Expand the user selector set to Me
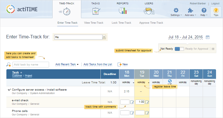The width and height of the screenshot is (223, 118). (x=104, y=37)
